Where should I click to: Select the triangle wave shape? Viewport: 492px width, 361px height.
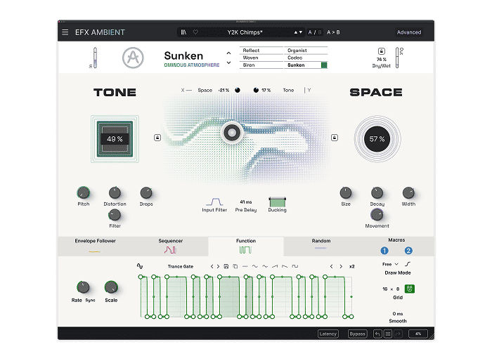pos(265,266)
